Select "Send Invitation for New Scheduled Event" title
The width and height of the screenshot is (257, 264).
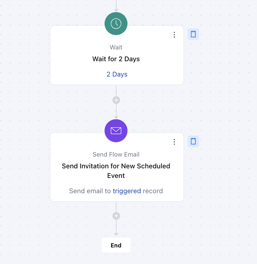[x=116, y=171]
